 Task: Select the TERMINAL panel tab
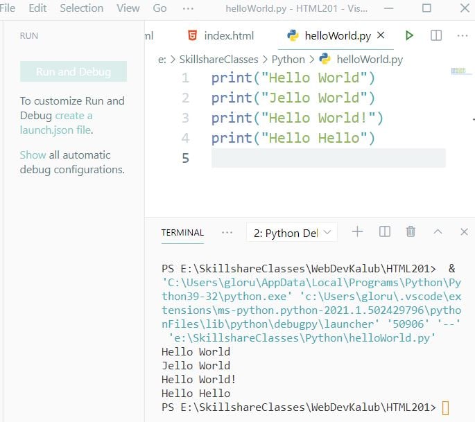point(182,233)
